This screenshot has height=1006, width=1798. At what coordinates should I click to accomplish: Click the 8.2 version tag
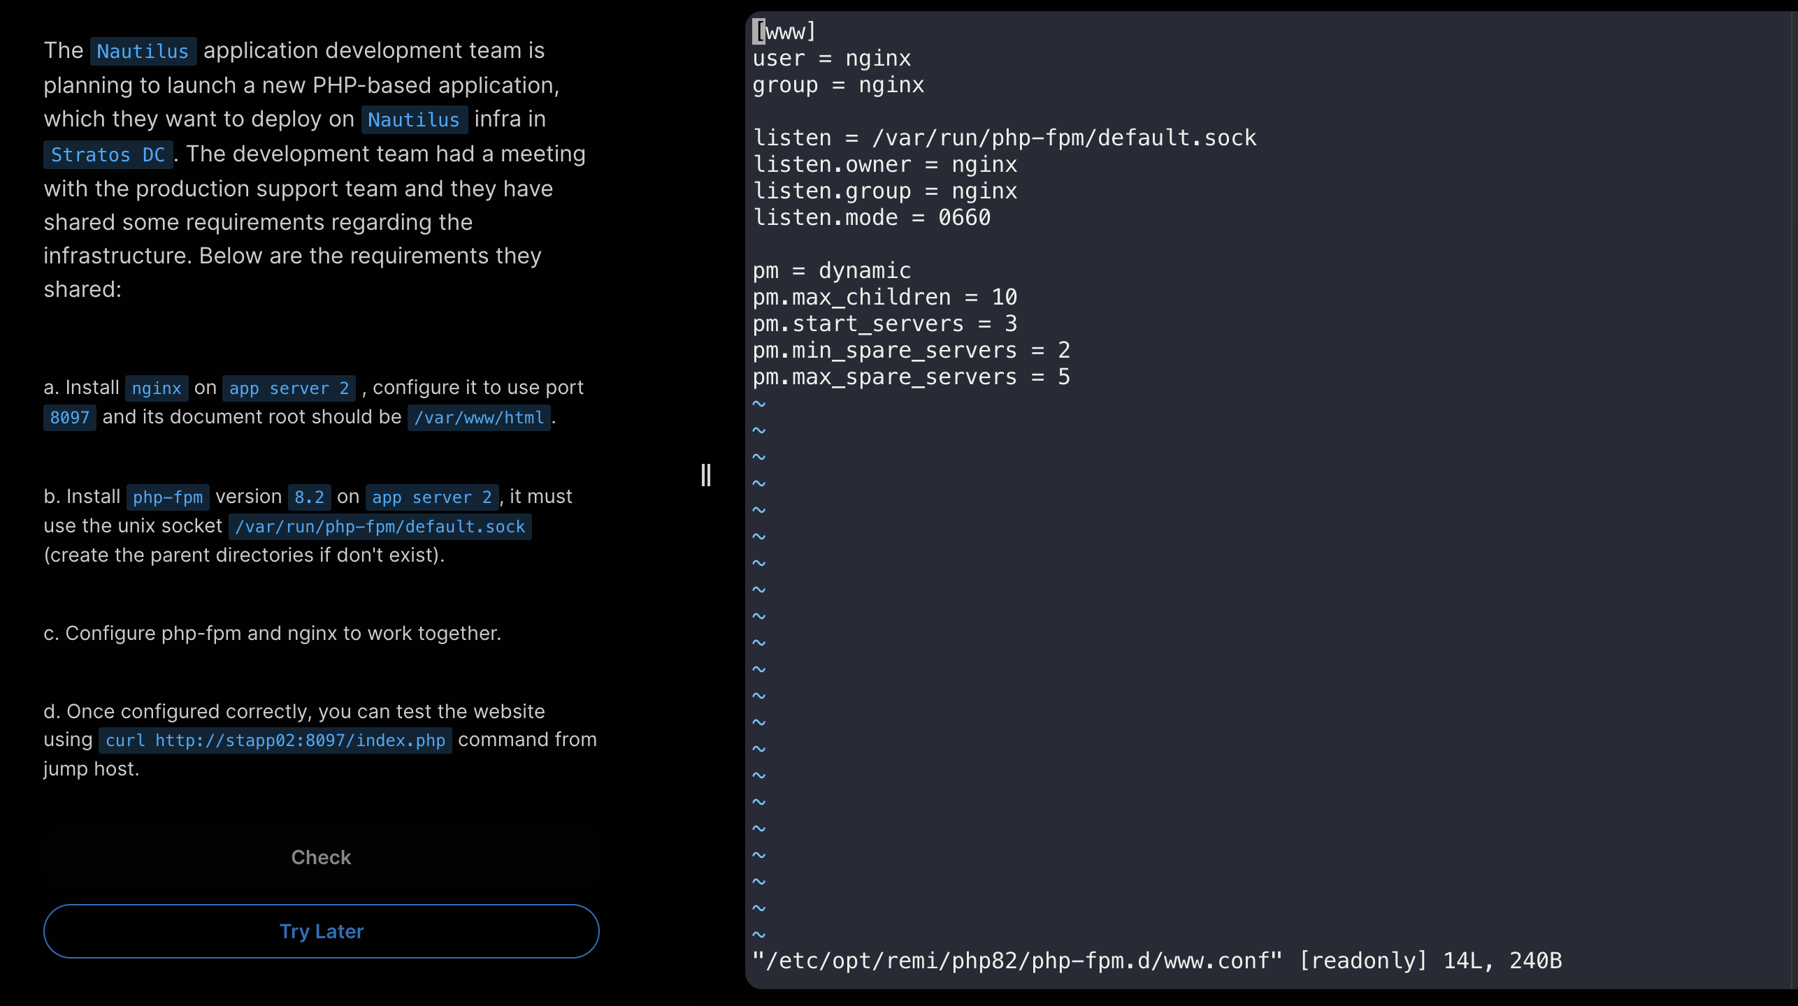tap(309, 497)
